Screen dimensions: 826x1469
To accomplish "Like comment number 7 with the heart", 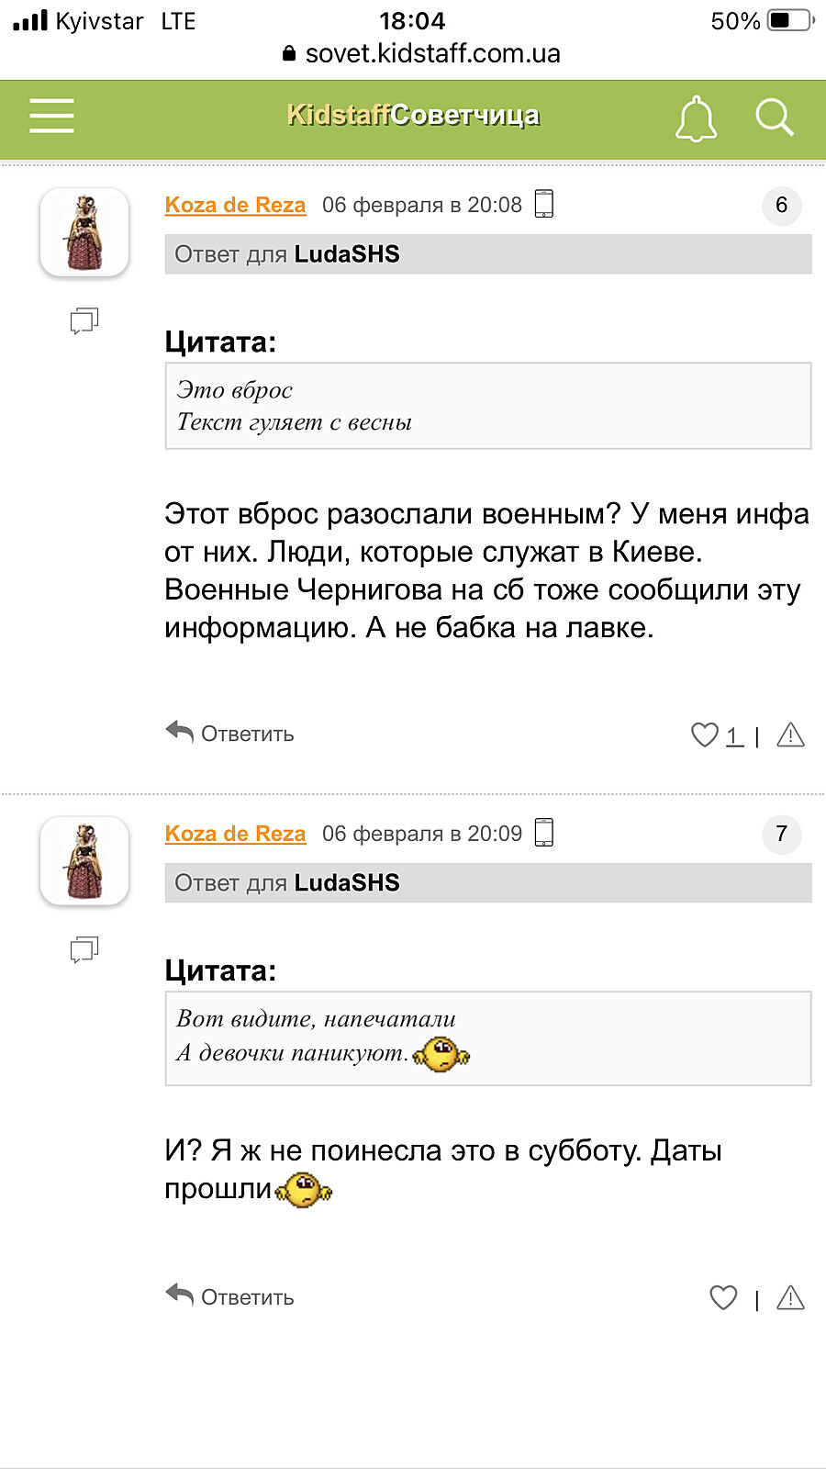I will click(x=723, y=1297).
